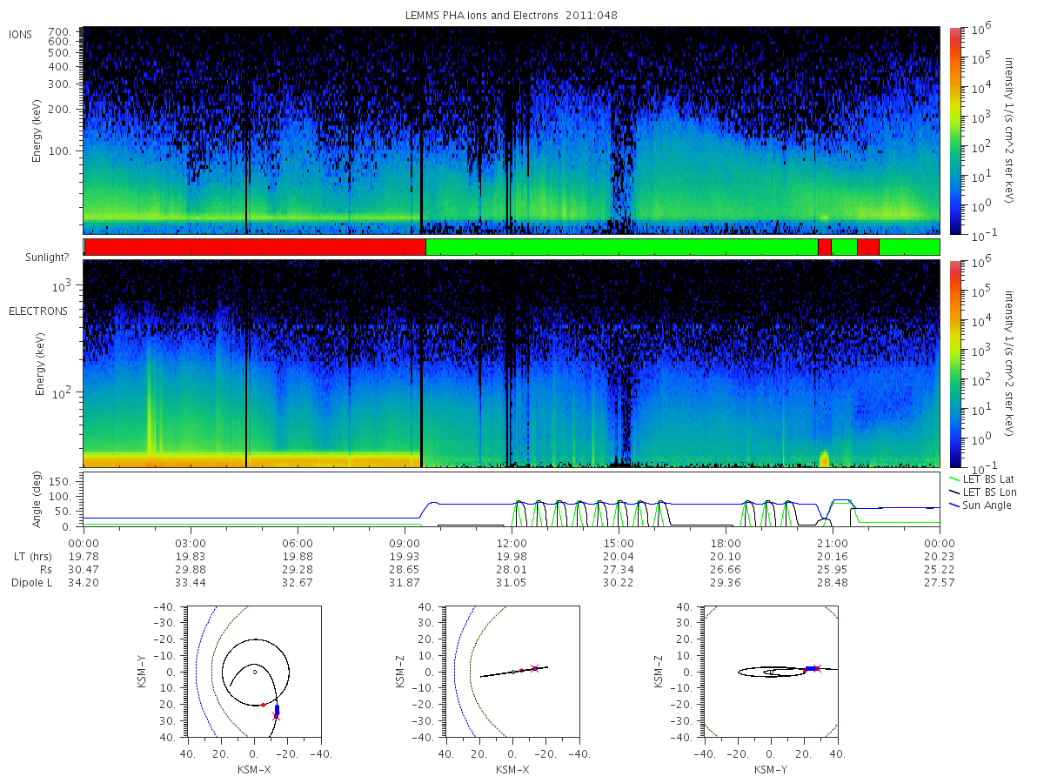Select the IONS panel label
This screenshot has width=1044, height=783.
pyautogui.click(x=21, y=35)
